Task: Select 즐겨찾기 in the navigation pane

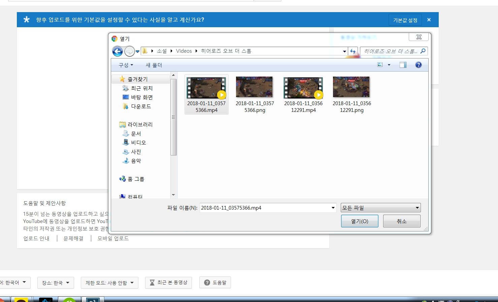Action: pos(137,79)
